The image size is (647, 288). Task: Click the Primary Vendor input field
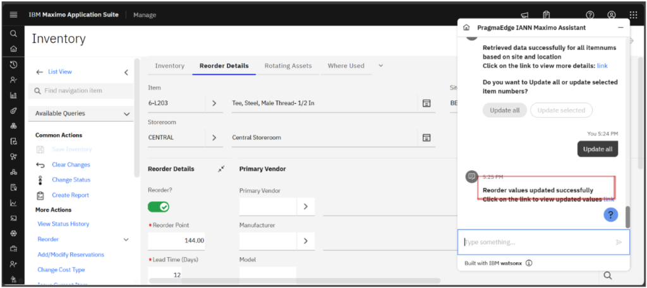click(x=268, y=207)
